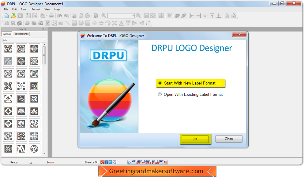Click the Undo arrow icon
The height and width of the screenshot is (177, 304).
click(x=59, y=16)
